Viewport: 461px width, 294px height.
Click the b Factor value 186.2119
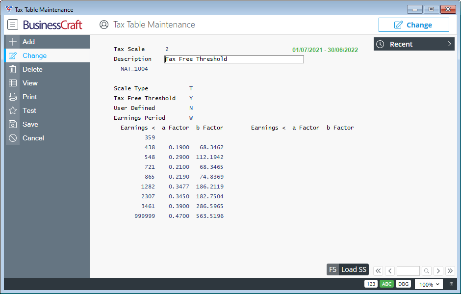[x=209, y=187]
